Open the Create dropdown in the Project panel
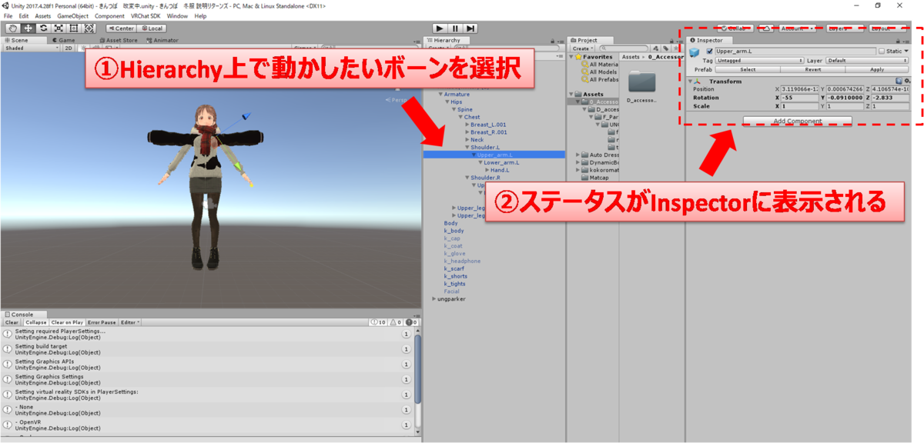This screenshot has width=924, height=443. point(582,48)
